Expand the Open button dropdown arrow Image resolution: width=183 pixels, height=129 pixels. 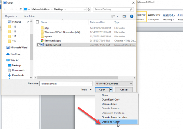click(x=111, y=90)
